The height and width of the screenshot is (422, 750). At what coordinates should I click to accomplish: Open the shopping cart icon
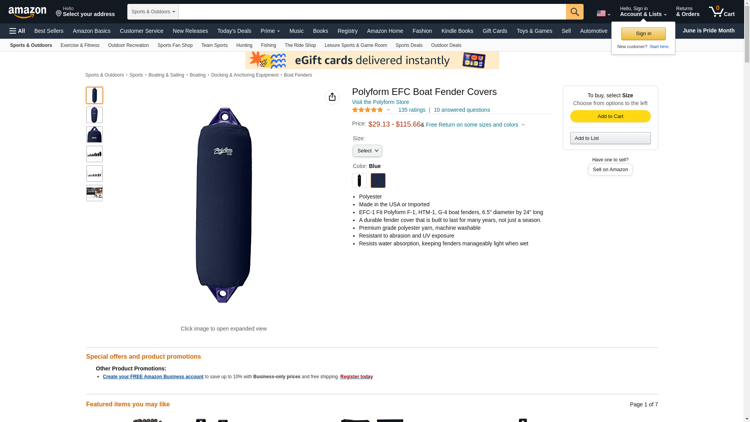click(721, 11)
